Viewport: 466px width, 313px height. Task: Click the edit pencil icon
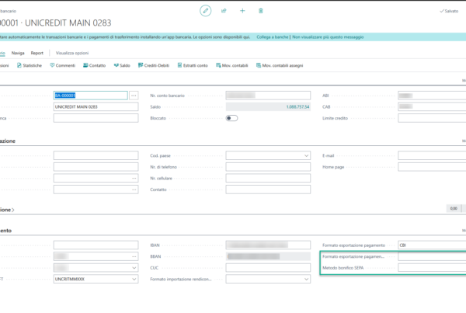click(x=205, y=11)
